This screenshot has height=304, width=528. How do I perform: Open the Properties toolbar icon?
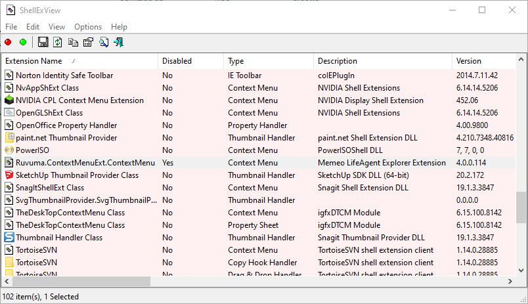[88, 42]
